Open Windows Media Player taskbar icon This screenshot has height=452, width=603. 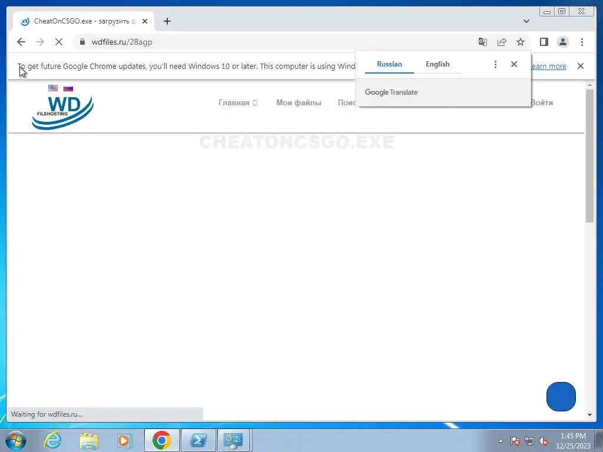[124, 440]
